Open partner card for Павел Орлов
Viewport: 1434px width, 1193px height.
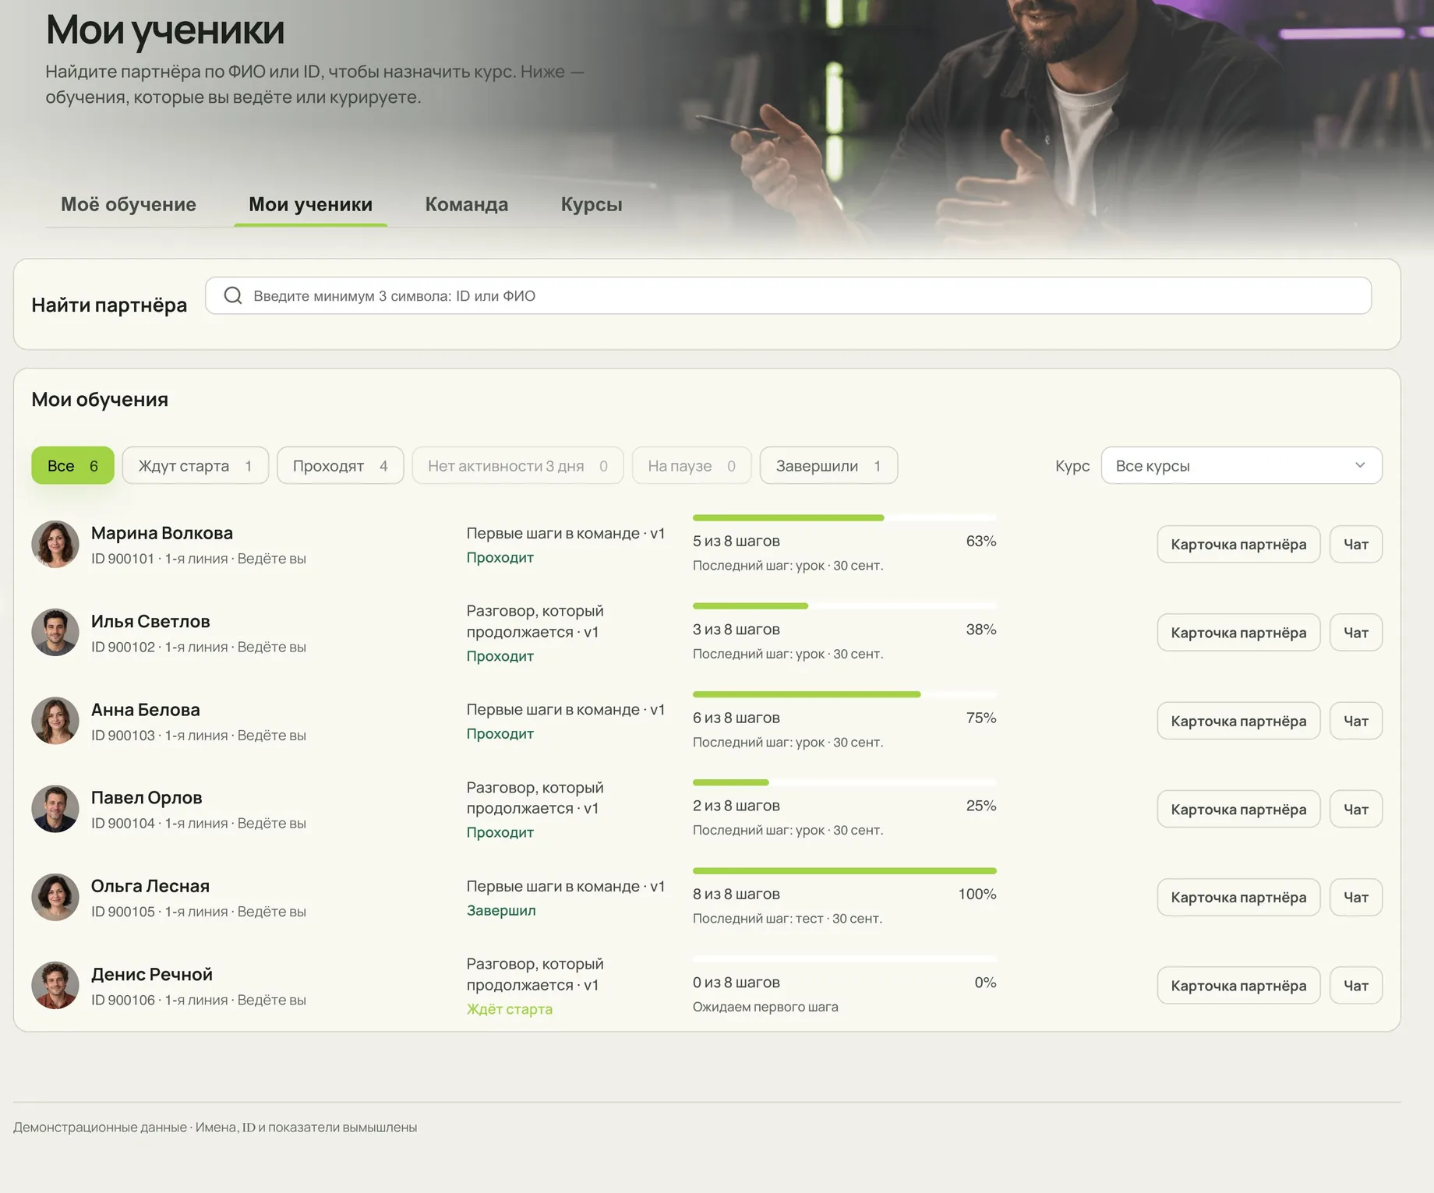coord(1238,809)
